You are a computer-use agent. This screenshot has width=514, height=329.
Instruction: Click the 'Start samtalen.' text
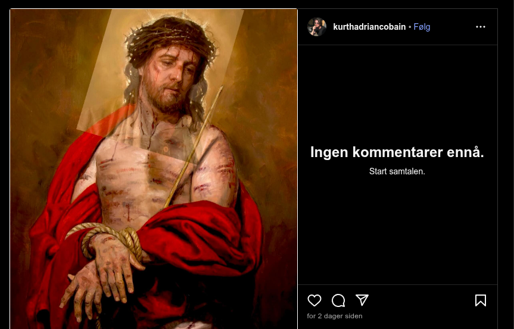(x=397, y=171)
